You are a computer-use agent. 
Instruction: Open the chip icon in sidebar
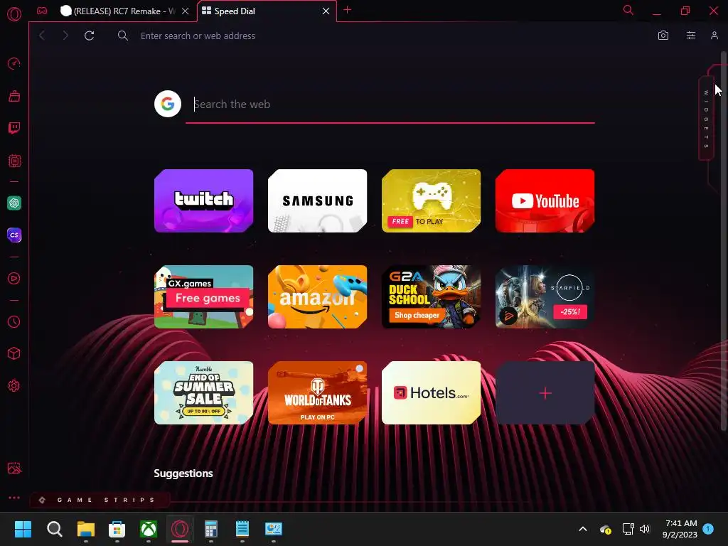click(14, 161)
